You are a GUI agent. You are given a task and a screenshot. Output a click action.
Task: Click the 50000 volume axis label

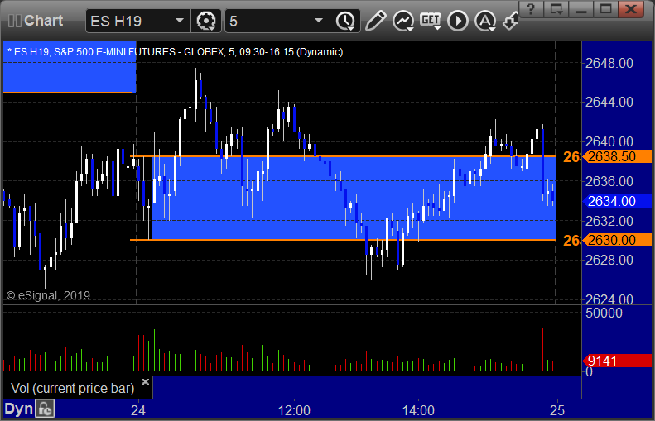604,313
